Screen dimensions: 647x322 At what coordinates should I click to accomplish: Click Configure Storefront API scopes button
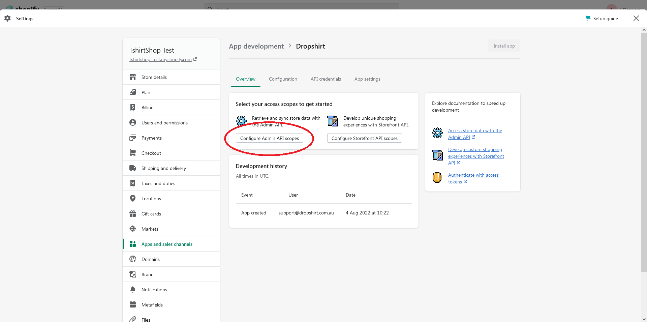(x=365, y=138)
